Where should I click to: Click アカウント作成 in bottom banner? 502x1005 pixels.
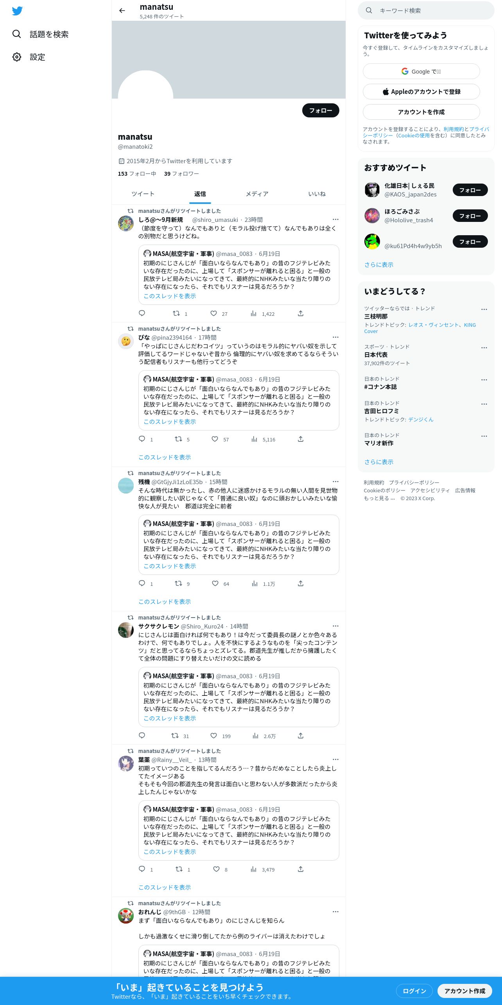464,991
